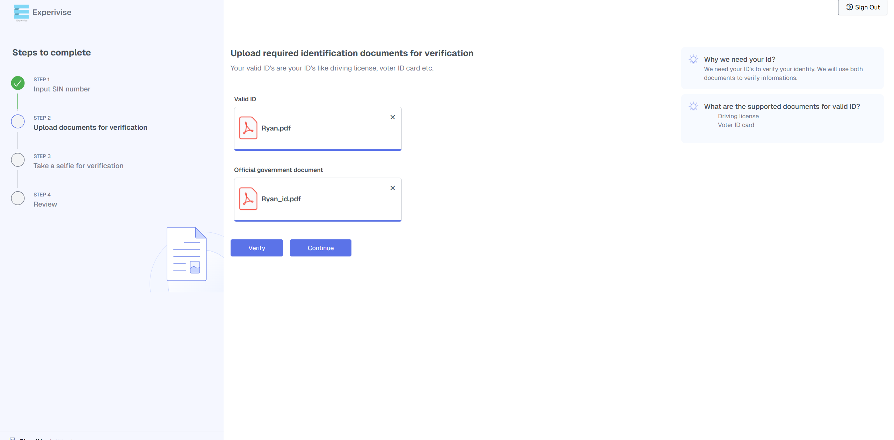Screen dimensions: 894x440
Task: Select the Step 4 circle indicator
Action: (18, 198)
